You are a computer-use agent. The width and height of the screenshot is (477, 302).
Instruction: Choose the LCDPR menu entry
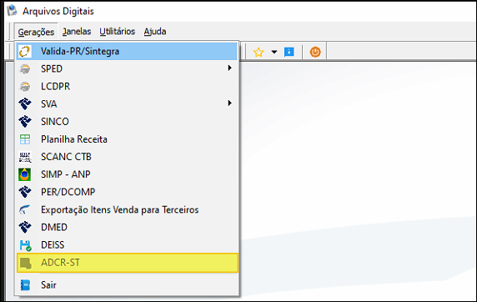(127, 87)
